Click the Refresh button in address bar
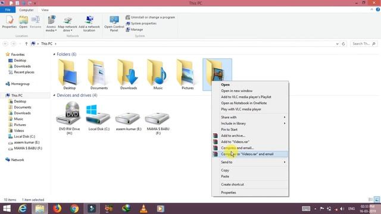The height and width of the screenshot is (214, 381). (343, 44)
